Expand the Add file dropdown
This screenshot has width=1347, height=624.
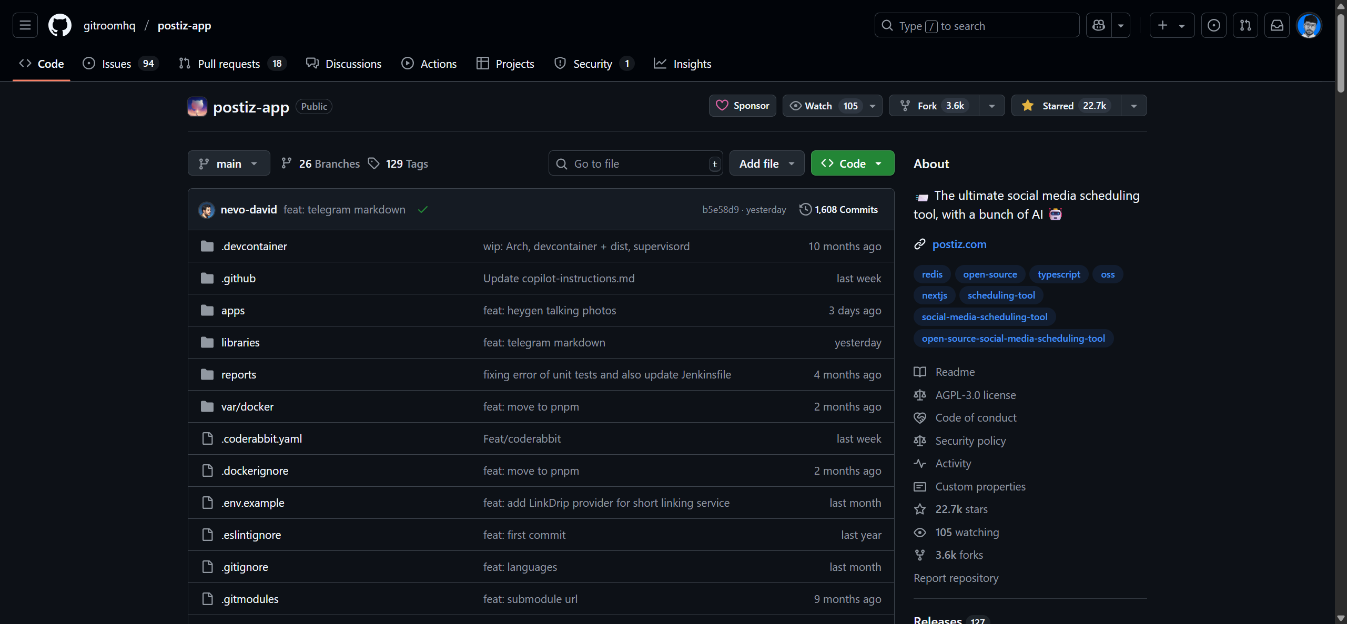click(767, 163)
